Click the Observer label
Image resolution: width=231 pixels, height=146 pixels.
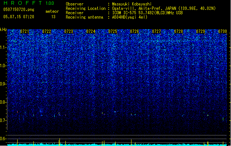(75, 4)
